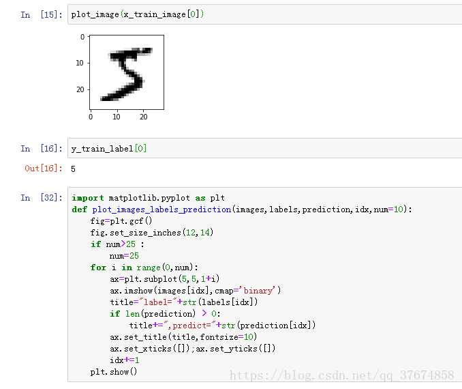
Task: Click the 'for i in range(0,num):' line
Action: [x=144, y=268]
